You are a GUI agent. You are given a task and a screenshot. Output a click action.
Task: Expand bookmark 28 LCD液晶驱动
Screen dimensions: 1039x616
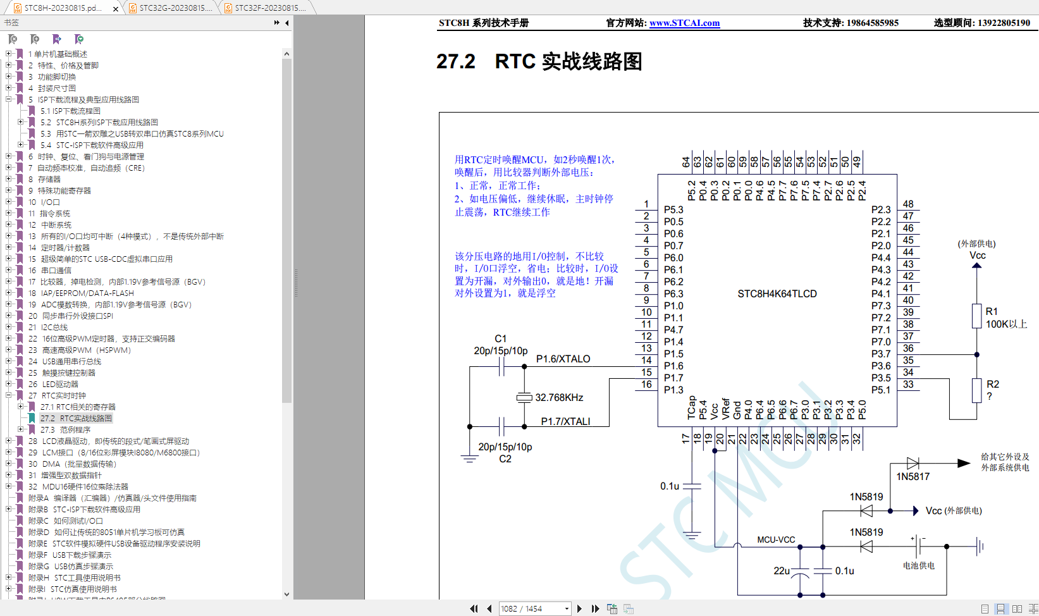(x=9, y=441)
